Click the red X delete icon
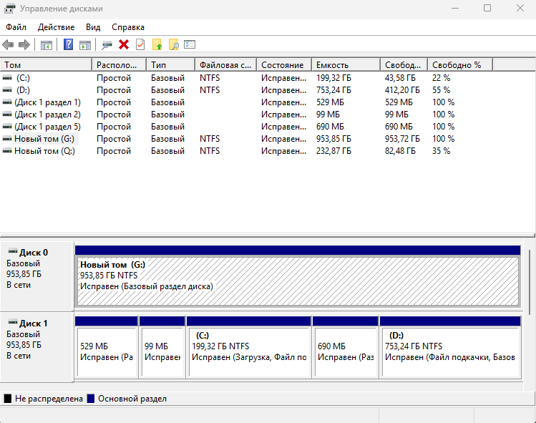Viewport: 536px width, 423px height. (x=124, y=45)
